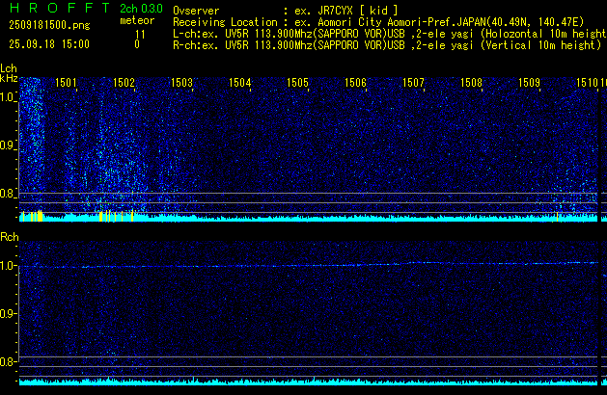This screenshot has height=395, width=607.
Task: Click the yellow meteor echo marks on Lch
Action: (32, 216)
